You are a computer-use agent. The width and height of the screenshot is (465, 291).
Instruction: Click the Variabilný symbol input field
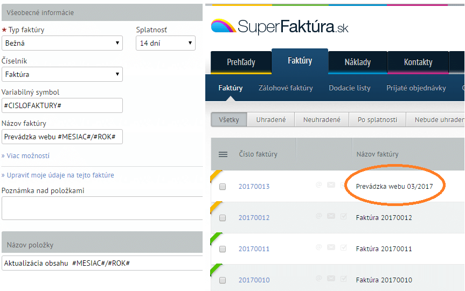click(63, 105)
